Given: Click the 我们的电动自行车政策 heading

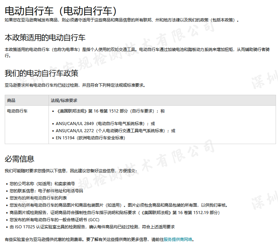Looking at the screenshot, I should [41, 73].
